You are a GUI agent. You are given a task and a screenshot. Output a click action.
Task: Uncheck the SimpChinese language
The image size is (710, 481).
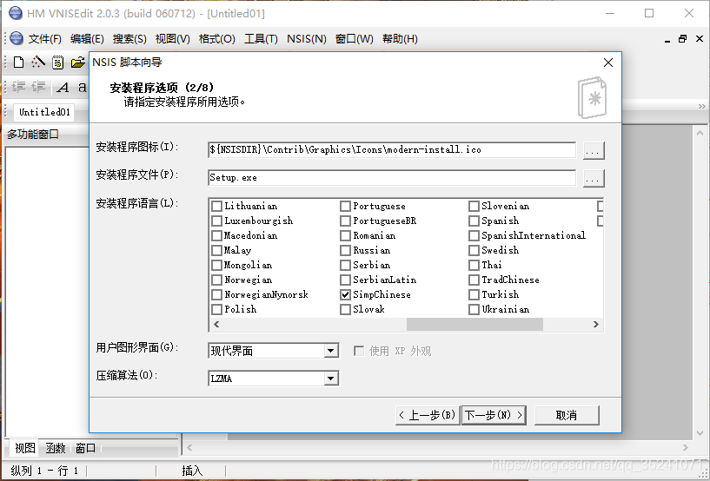point(346,295)
